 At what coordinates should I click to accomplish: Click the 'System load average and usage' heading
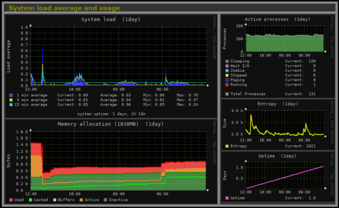point(64,8)
